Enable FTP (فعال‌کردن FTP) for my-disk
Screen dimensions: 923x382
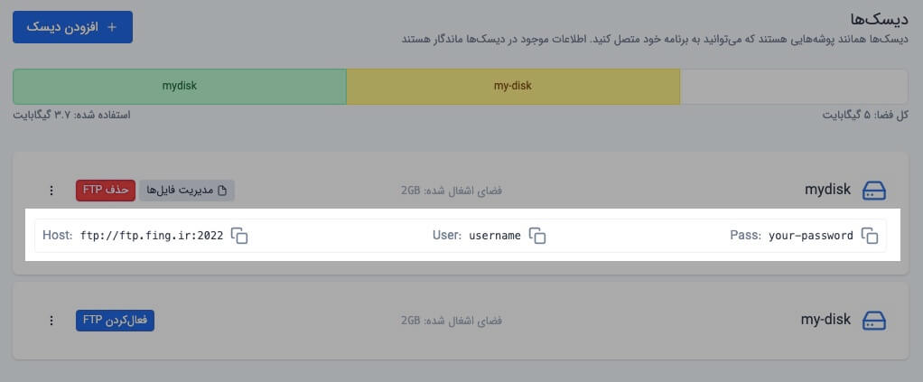point(116,321)
